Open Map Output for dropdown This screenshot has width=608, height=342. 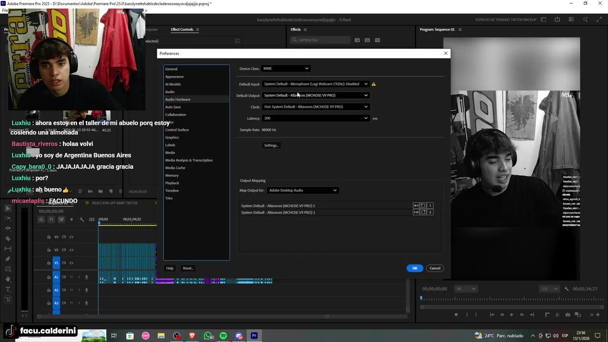point(303,190)
